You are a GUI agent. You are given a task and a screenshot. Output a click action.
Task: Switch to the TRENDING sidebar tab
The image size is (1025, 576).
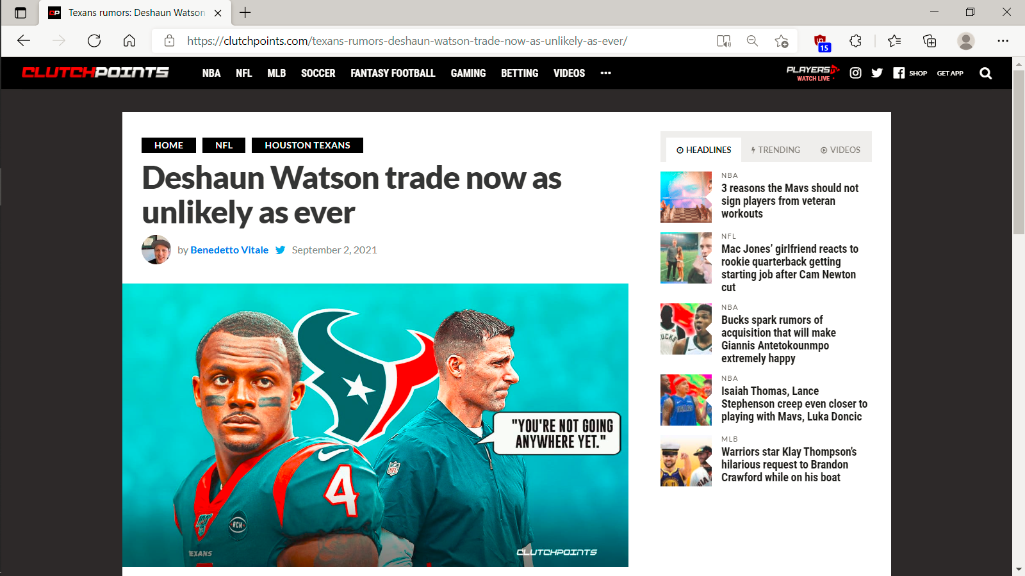[775, 150]
